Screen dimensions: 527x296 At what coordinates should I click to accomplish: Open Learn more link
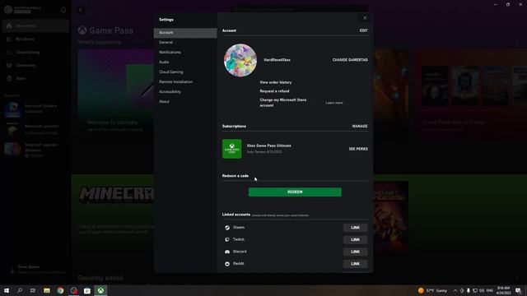pos(334,103)
